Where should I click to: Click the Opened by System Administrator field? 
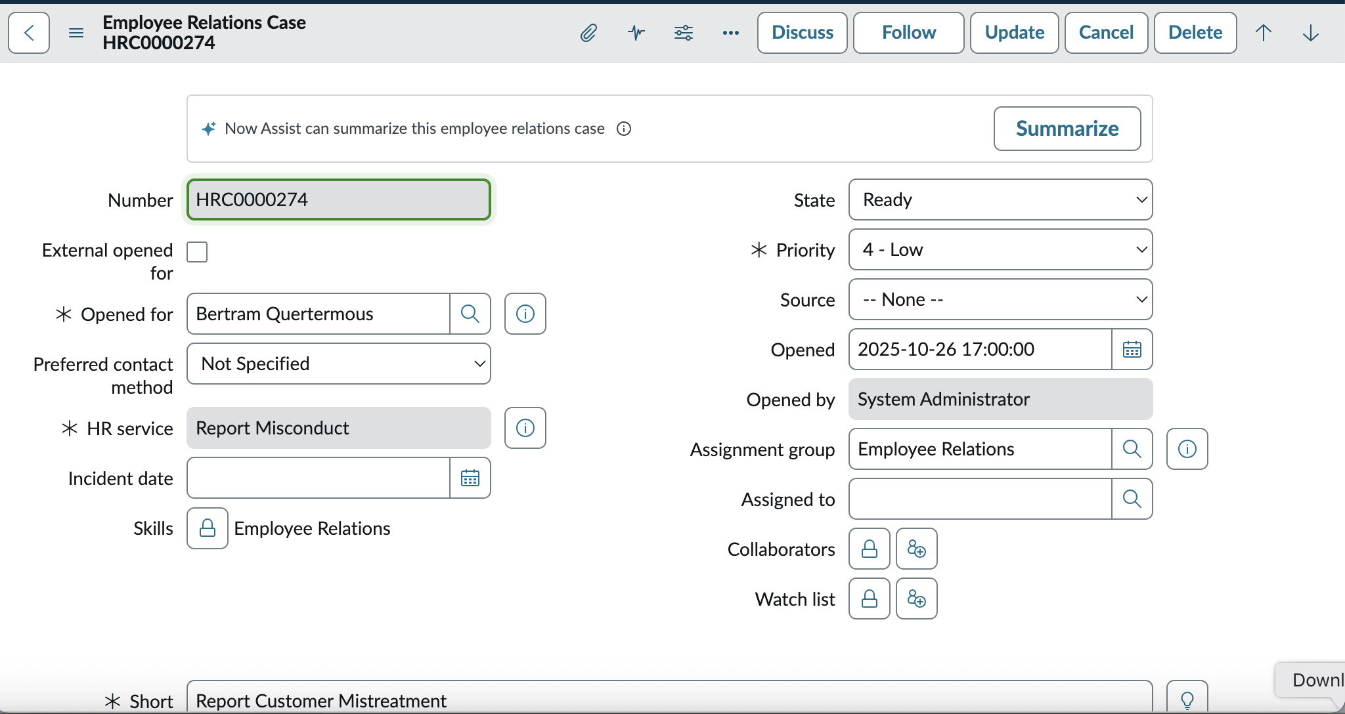1001,399
